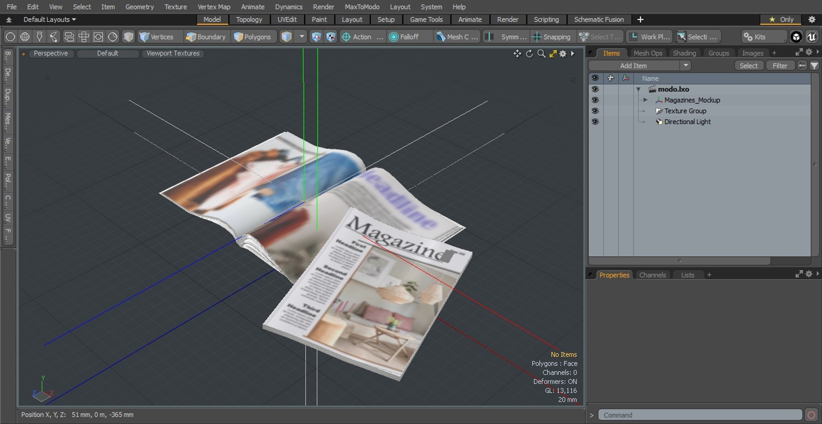822x424 pixels.
Task: Activate Boundary selection mode
Action: [x=205, y=37]
